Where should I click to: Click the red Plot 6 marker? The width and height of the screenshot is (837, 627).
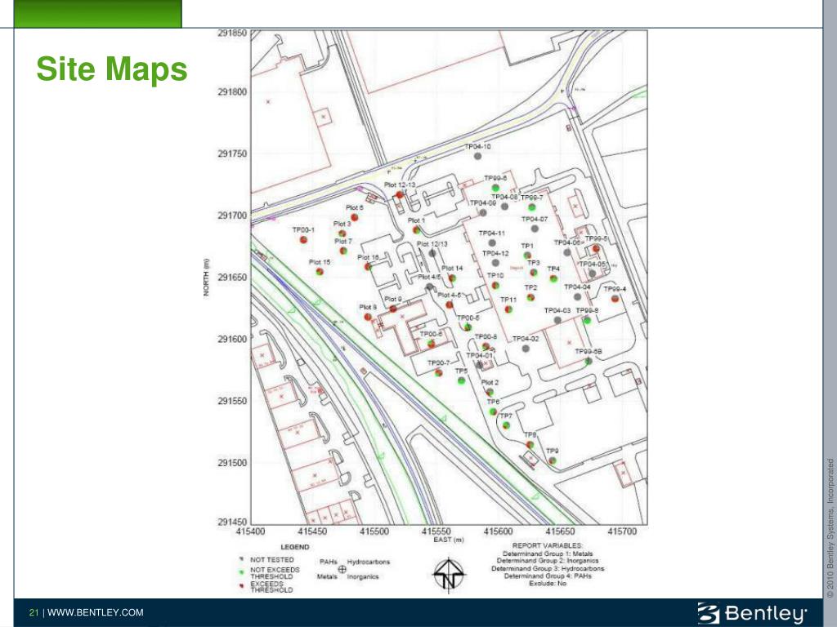[355, 217]
